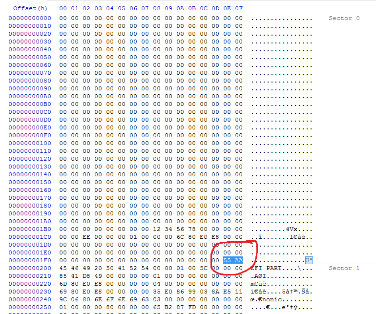
Task: Click the first byte 45 in row 0000000200
Action: [63, 268]
